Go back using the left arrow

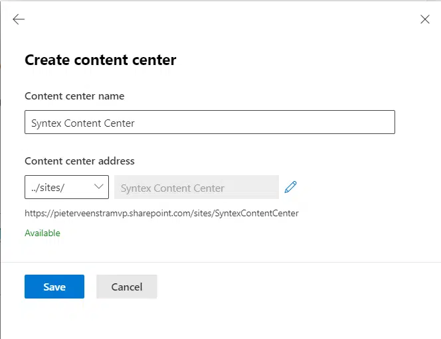click(19, 19)
